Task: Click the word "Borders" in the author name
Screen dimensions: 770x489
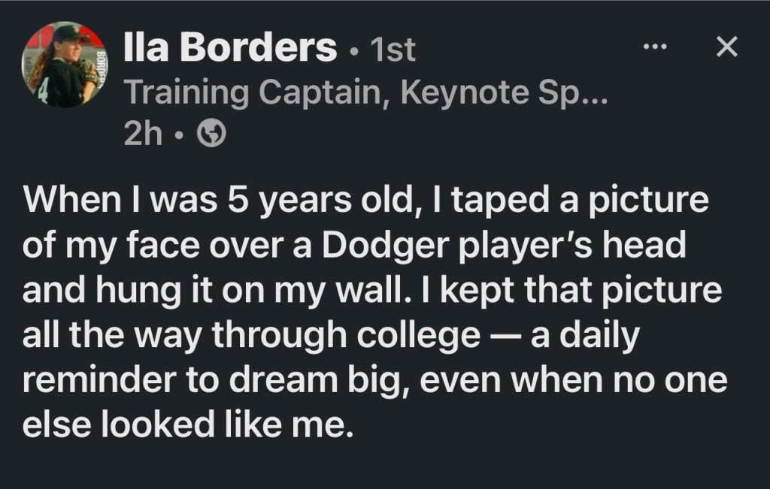Action: 259,49
